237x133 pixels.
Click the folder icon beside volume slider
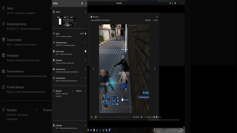[x=154, y=117]
